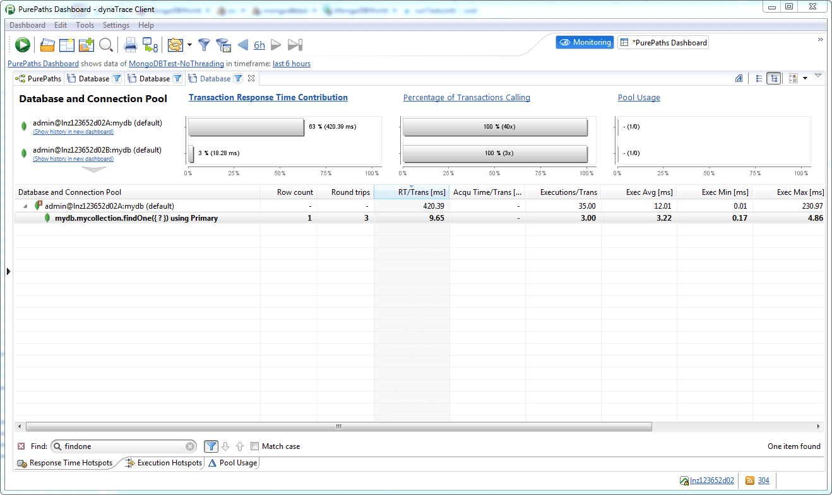Viewport: 832px width, 495px height.
Task: Click the session export icon beside printer
Action: click(x=150, y=45)
